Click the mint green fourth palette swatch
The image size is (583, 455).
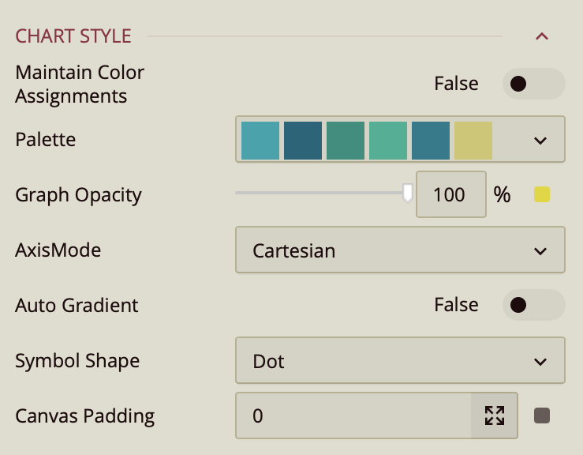pyautogui.click(x=388, y=140)
